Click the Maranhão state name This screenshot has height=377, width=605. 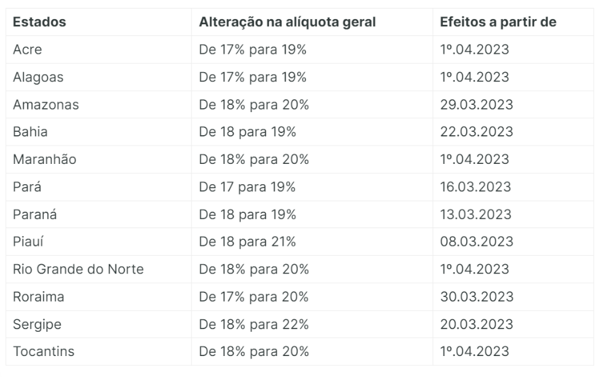45,159
